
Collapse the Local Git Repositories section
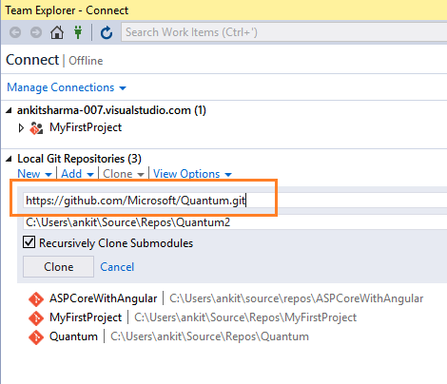(9, 159)
